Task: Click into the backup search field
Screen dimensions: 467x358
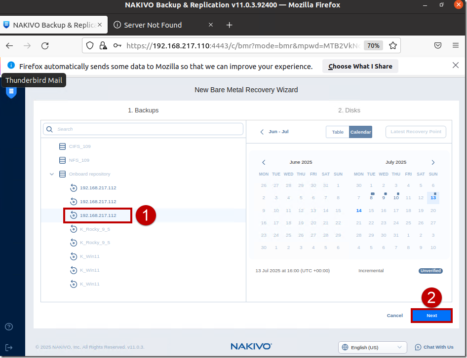Action: 143,129
